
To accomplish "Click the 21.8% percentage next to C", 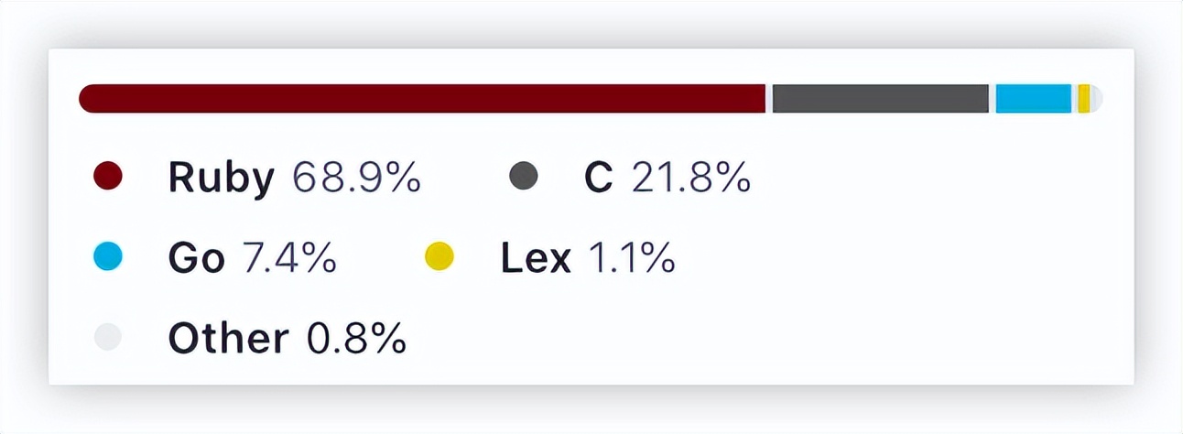I will [691, 179].
